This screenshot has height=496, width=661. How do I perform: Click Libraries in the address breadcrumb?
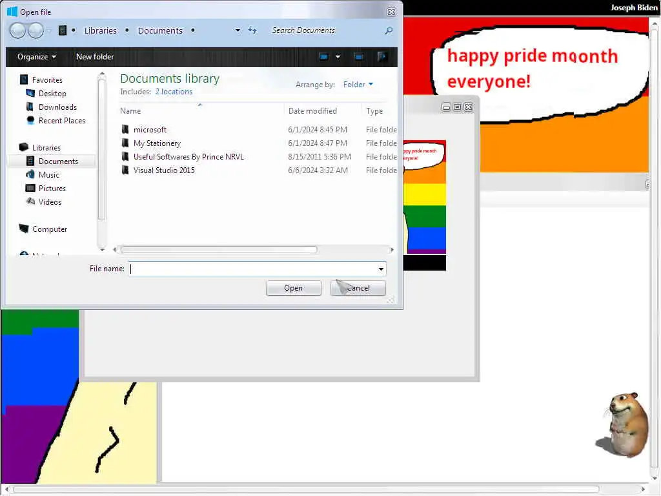coord(100,30)
